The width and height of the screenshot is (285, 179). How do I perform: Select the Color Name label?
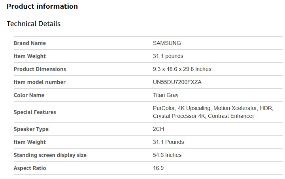click(29, 95)
